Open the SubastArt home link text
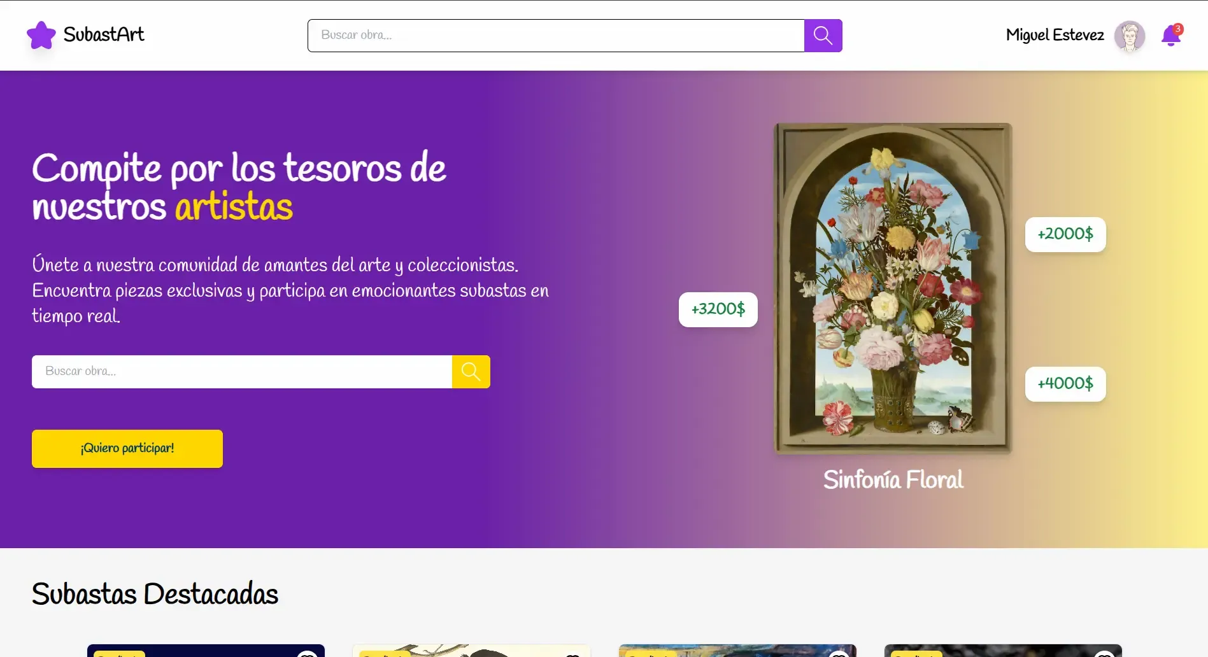Image resolution: width=1208 pixels, height=657 pixels. coord(104,34)
